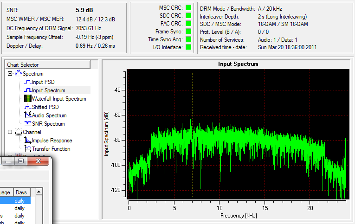This screenshot has height=224, width=355.
Task: Sort by the Days column header
Action: coord(21,192)
